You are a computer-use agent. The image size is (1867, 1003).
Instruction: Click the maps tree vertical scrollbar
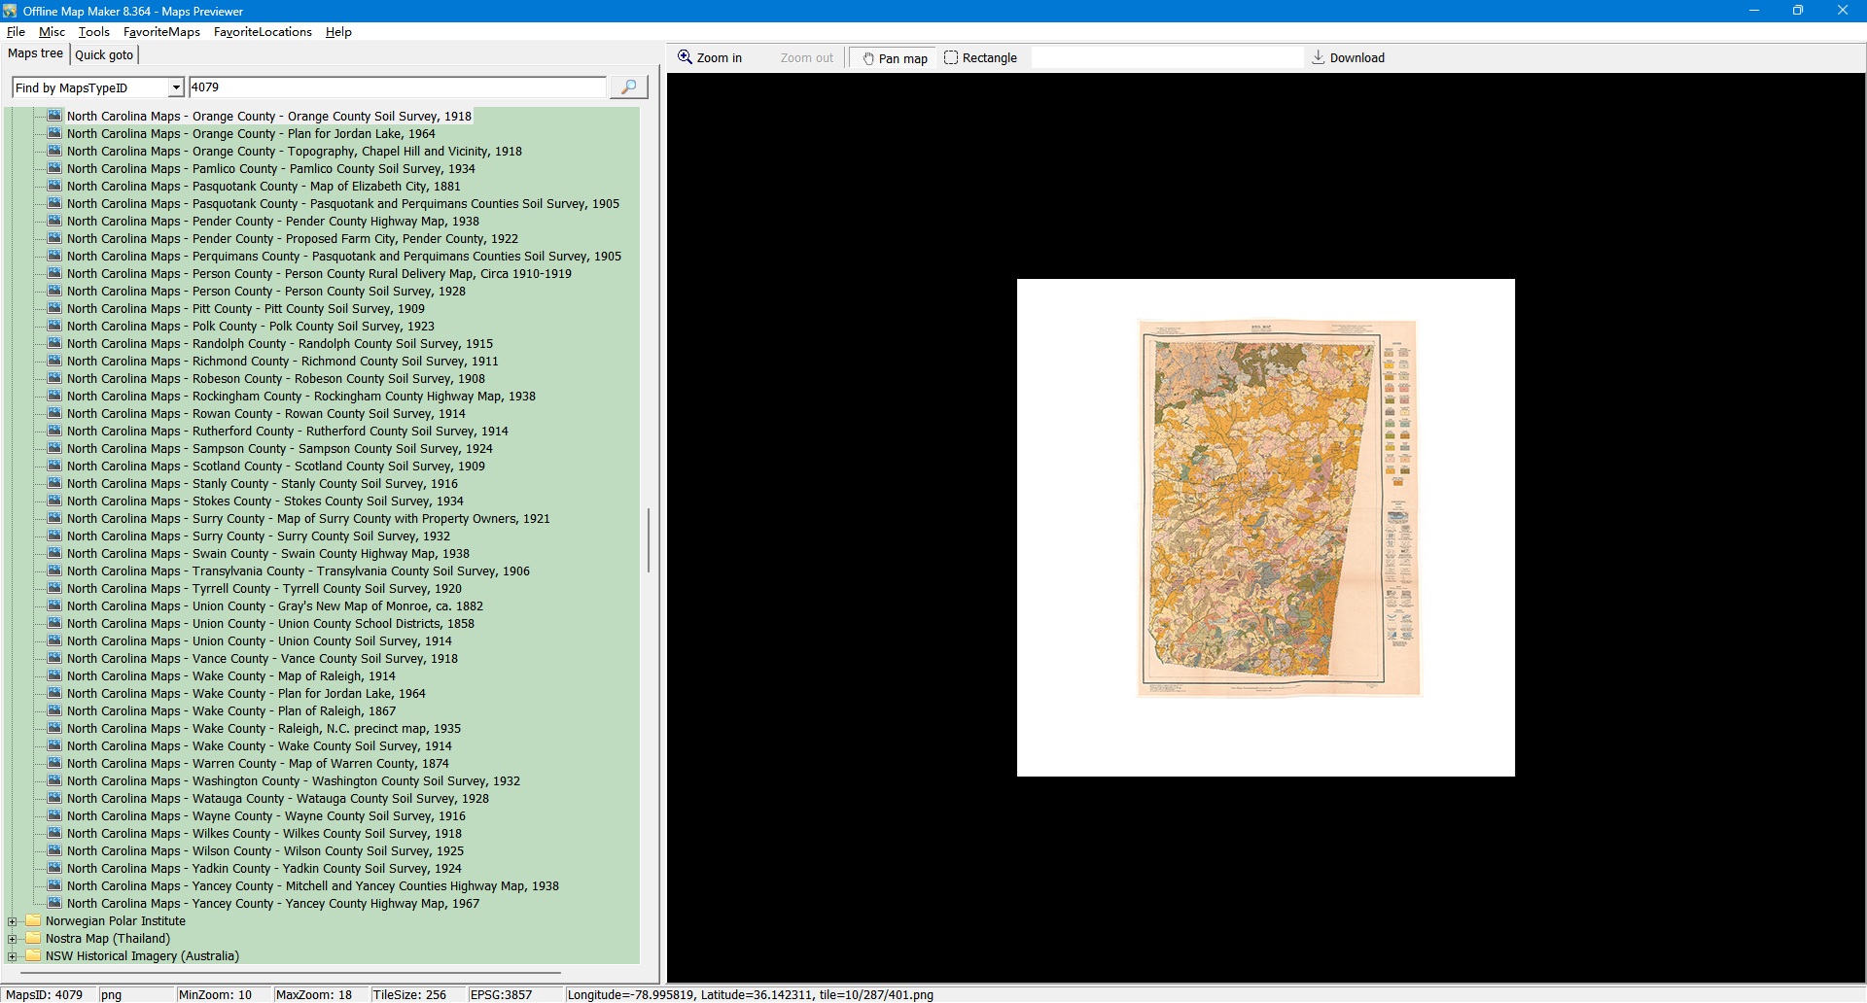649,539
